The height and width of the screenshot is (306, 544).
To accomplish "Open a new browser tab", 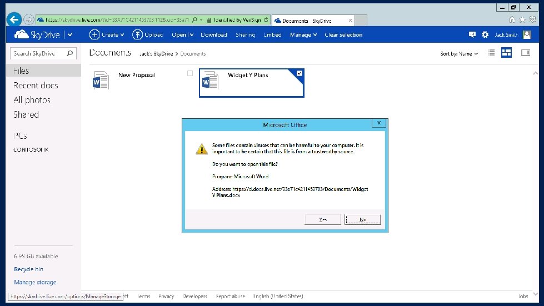I will (361, 21).
